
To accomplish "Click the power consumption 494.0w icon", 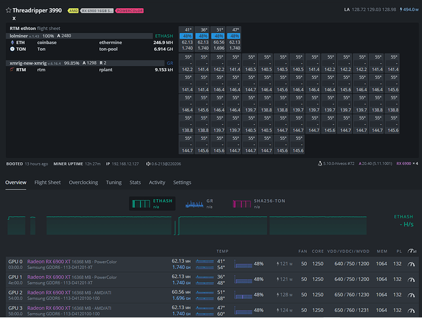I will pos(401,10).
